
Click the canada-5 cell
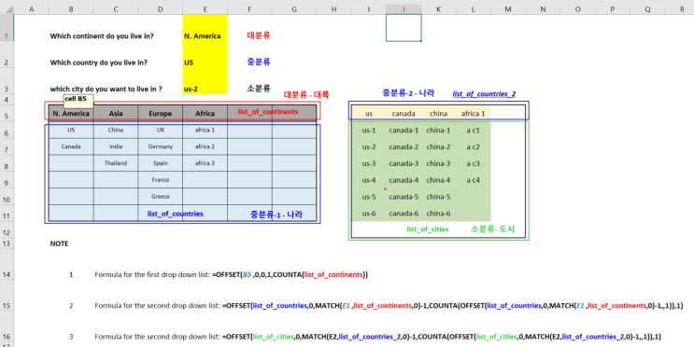(x=404, y=197)
